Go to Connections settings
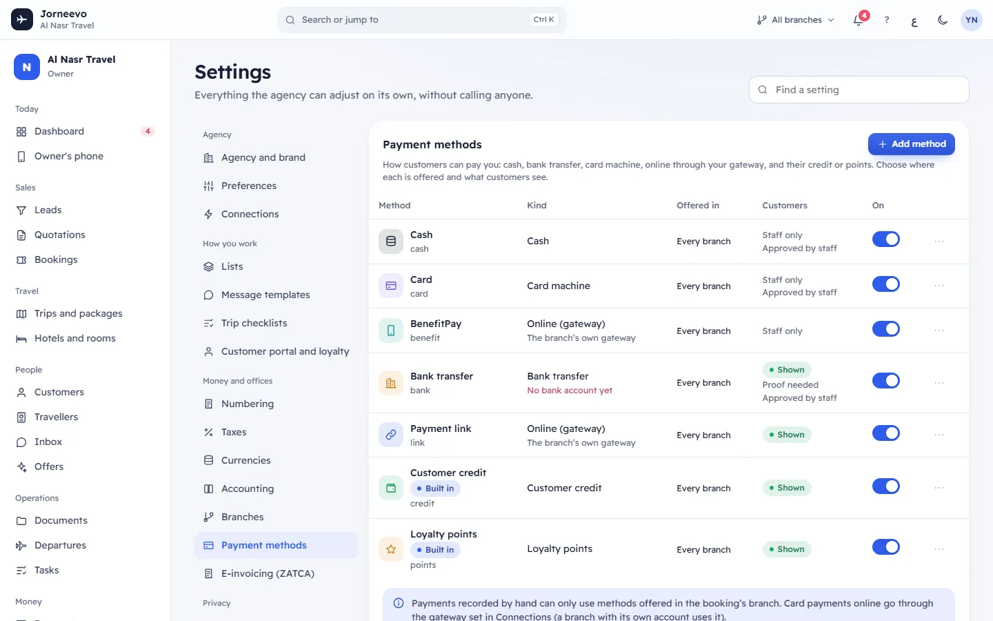Image resolution: width=993 pixels, height=621 pixels. (x=276, y=215)
